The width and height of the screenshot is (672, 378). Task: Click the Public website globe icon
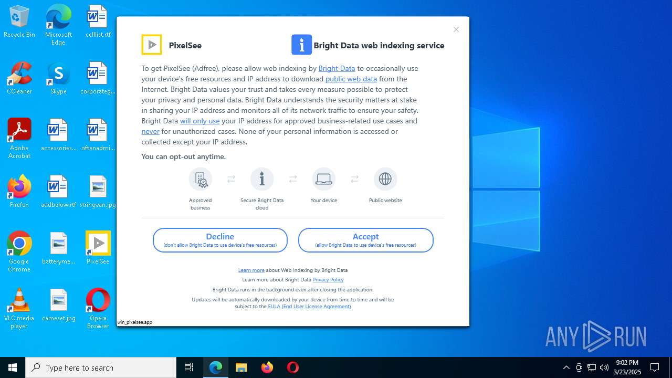(385, 179)
